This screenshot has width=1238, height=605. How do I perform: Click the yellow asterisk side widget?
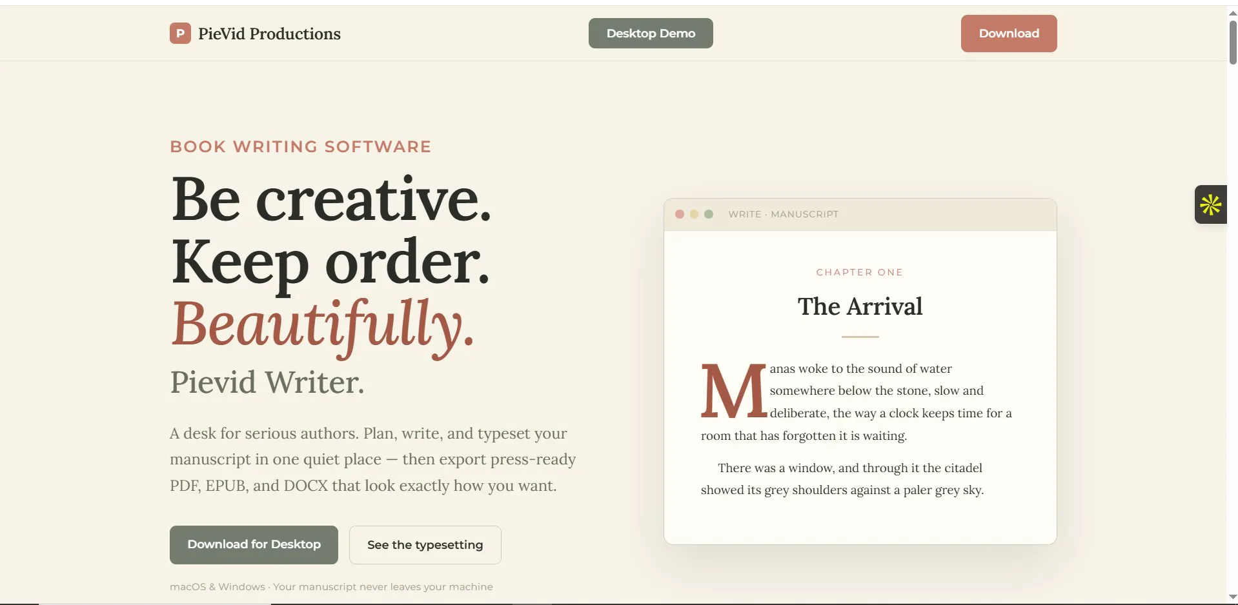point(1211,204)
